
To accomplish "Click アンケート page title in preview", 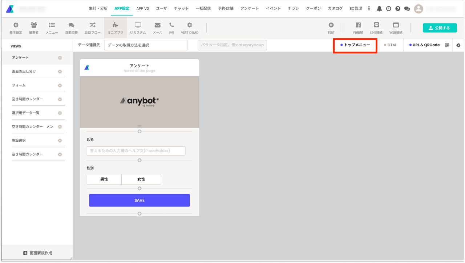I will point(139,66).
